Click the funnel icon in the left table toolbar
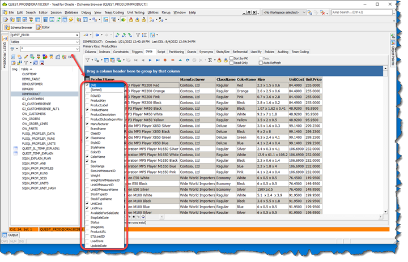The height and width of the screenshot is (262, 408). tap(26, 63)
